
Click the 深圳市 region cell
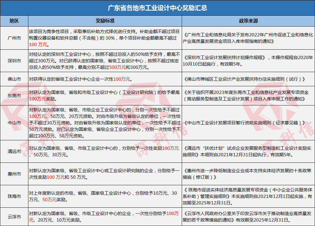click(x=14, y=61)
